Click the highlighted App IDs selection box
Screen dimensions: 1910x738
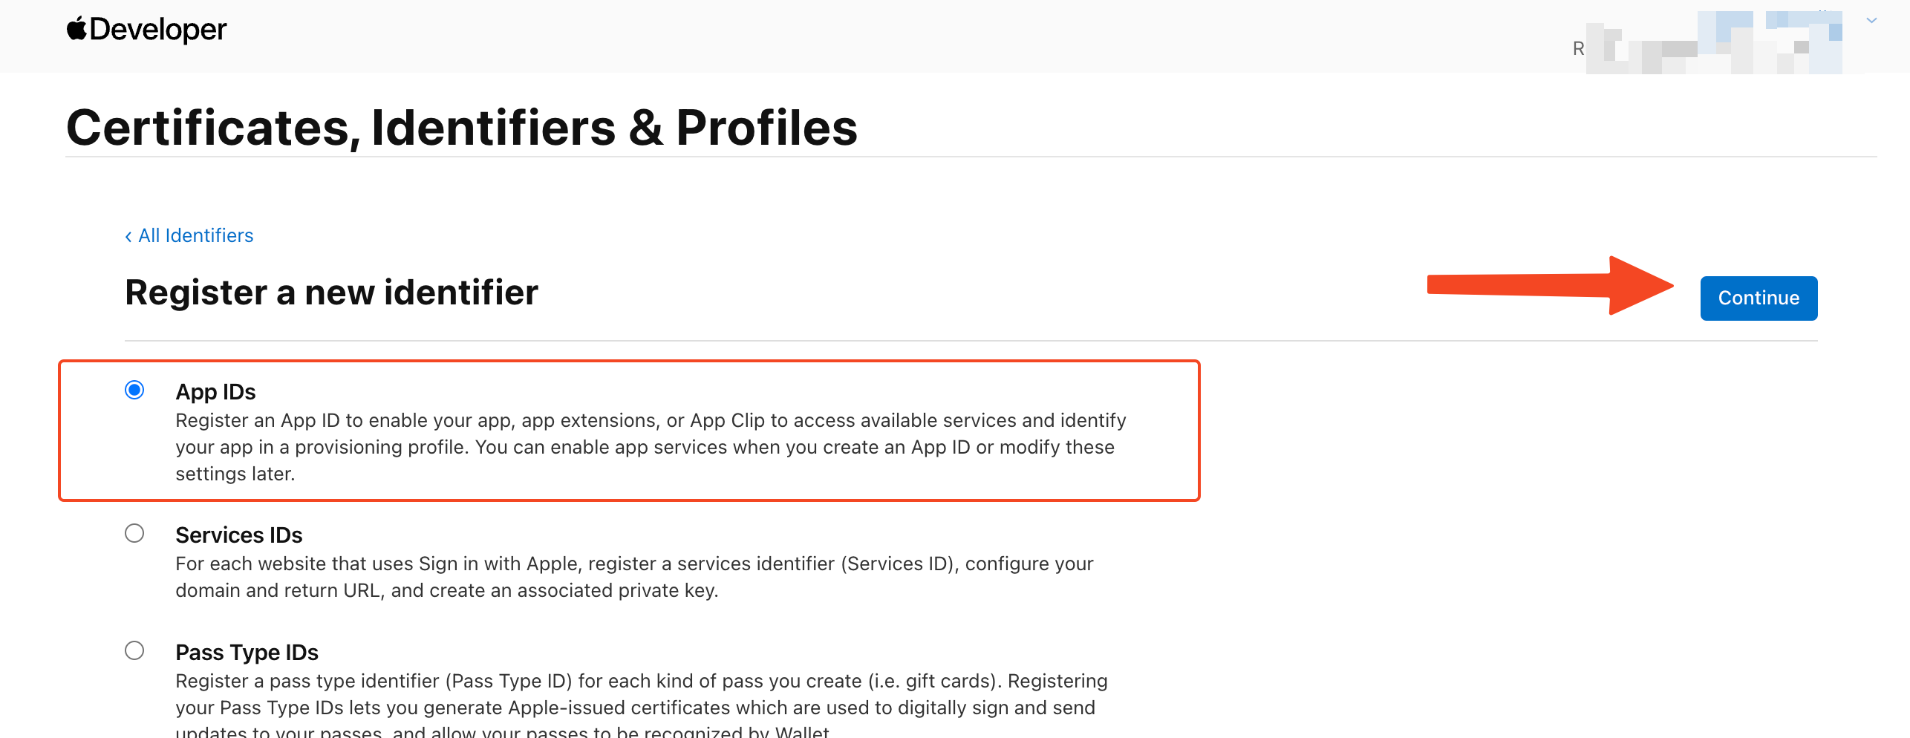click(629, 431)
